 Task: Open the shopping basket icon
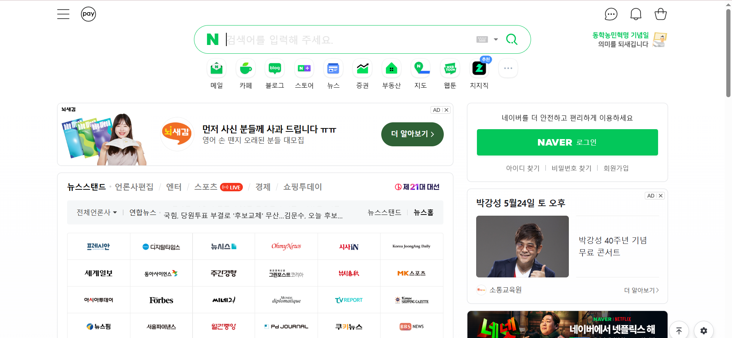pyautogui.click(x=661, y=14)
